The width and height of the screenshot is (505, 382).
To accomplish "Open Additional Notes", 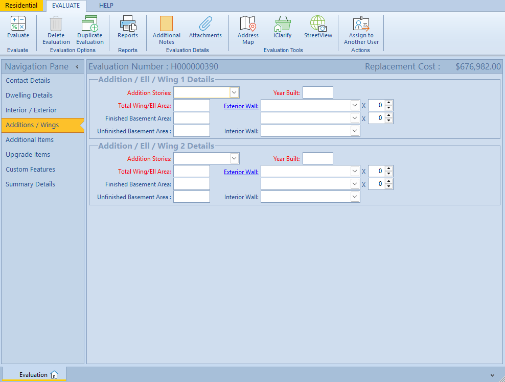I will (x=166, y=24).
